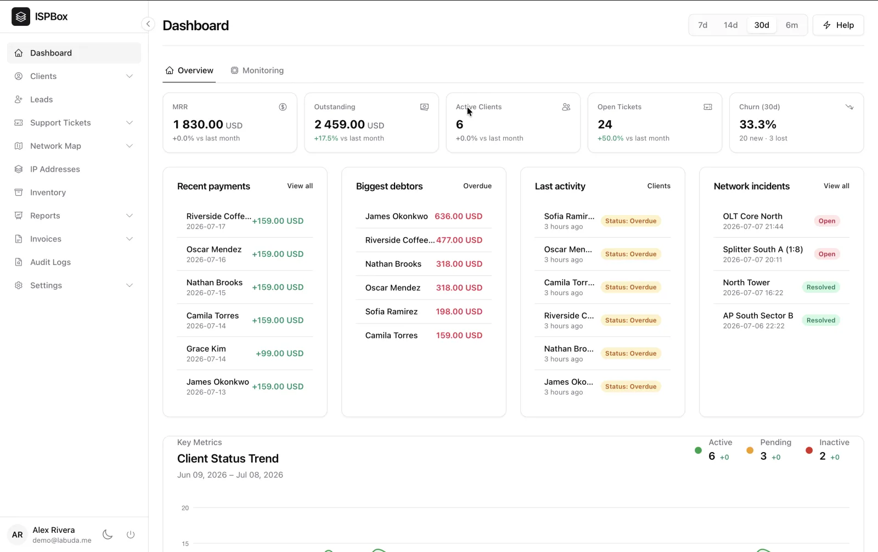Click the Clients sidebar icon

pyautogui.click(x=19, y=76)
